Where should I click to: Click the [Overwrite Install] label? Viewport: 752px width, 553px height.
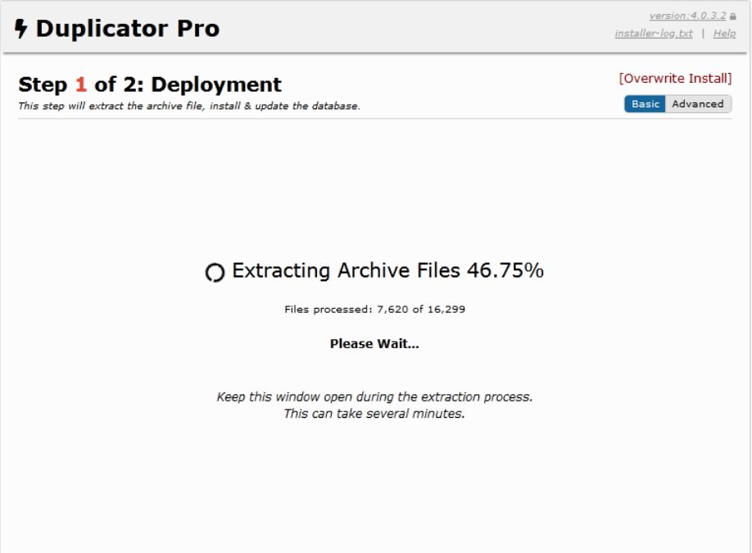click(x=675, y=79)
